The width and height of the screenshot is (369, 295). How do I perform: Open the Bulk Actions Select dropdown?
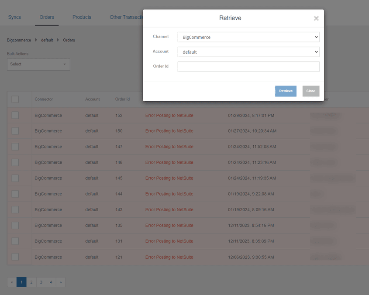coord(38,65)
